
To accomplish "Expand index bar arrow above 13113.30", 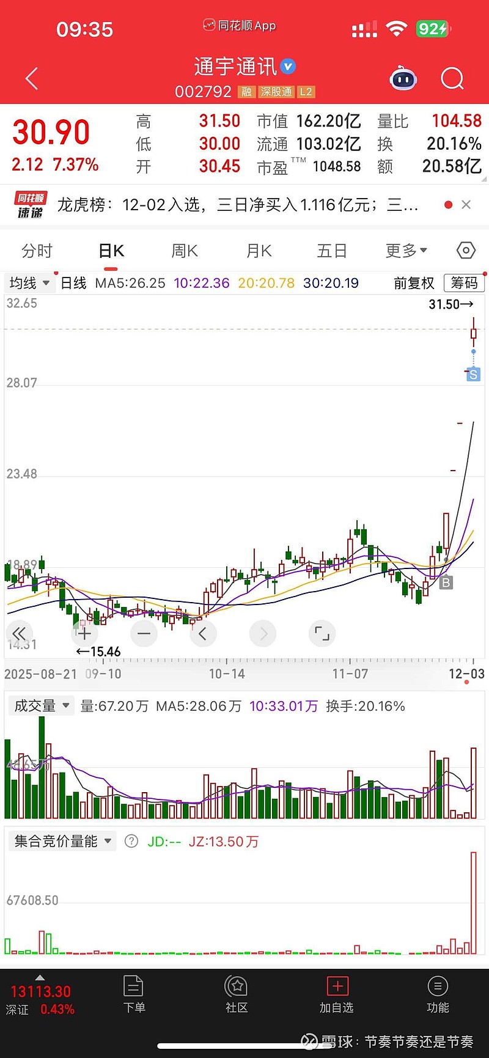I will point(40,977).
